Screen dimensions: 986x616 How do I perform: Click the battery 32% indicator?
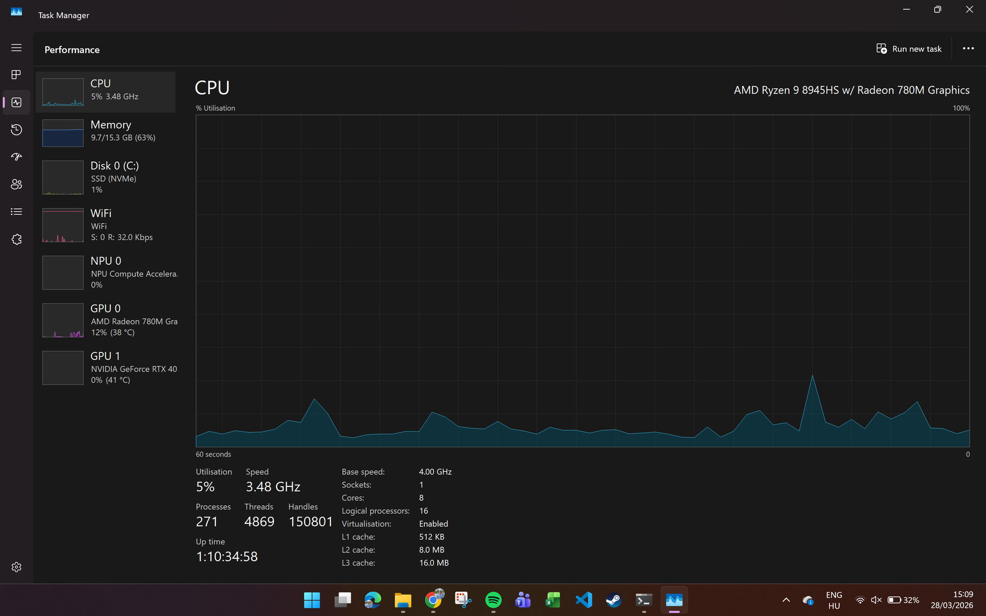coord(904,600)
